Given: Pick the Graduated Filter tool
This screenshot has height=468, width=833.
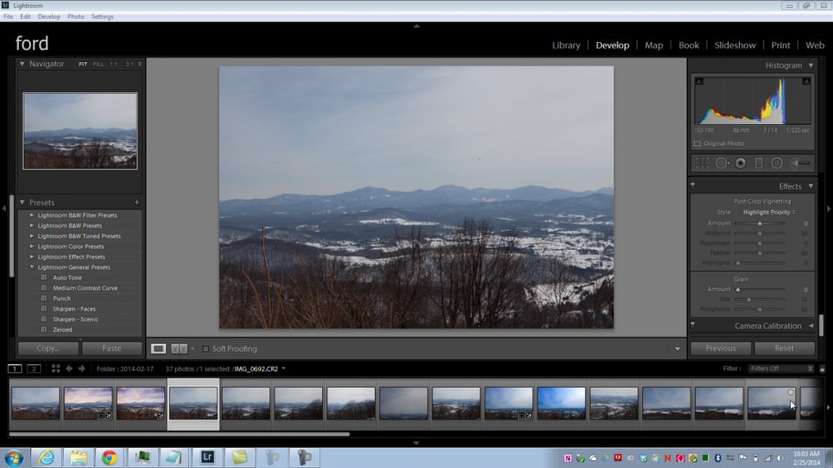Looking at the screenshot, I should pos(759,163).
